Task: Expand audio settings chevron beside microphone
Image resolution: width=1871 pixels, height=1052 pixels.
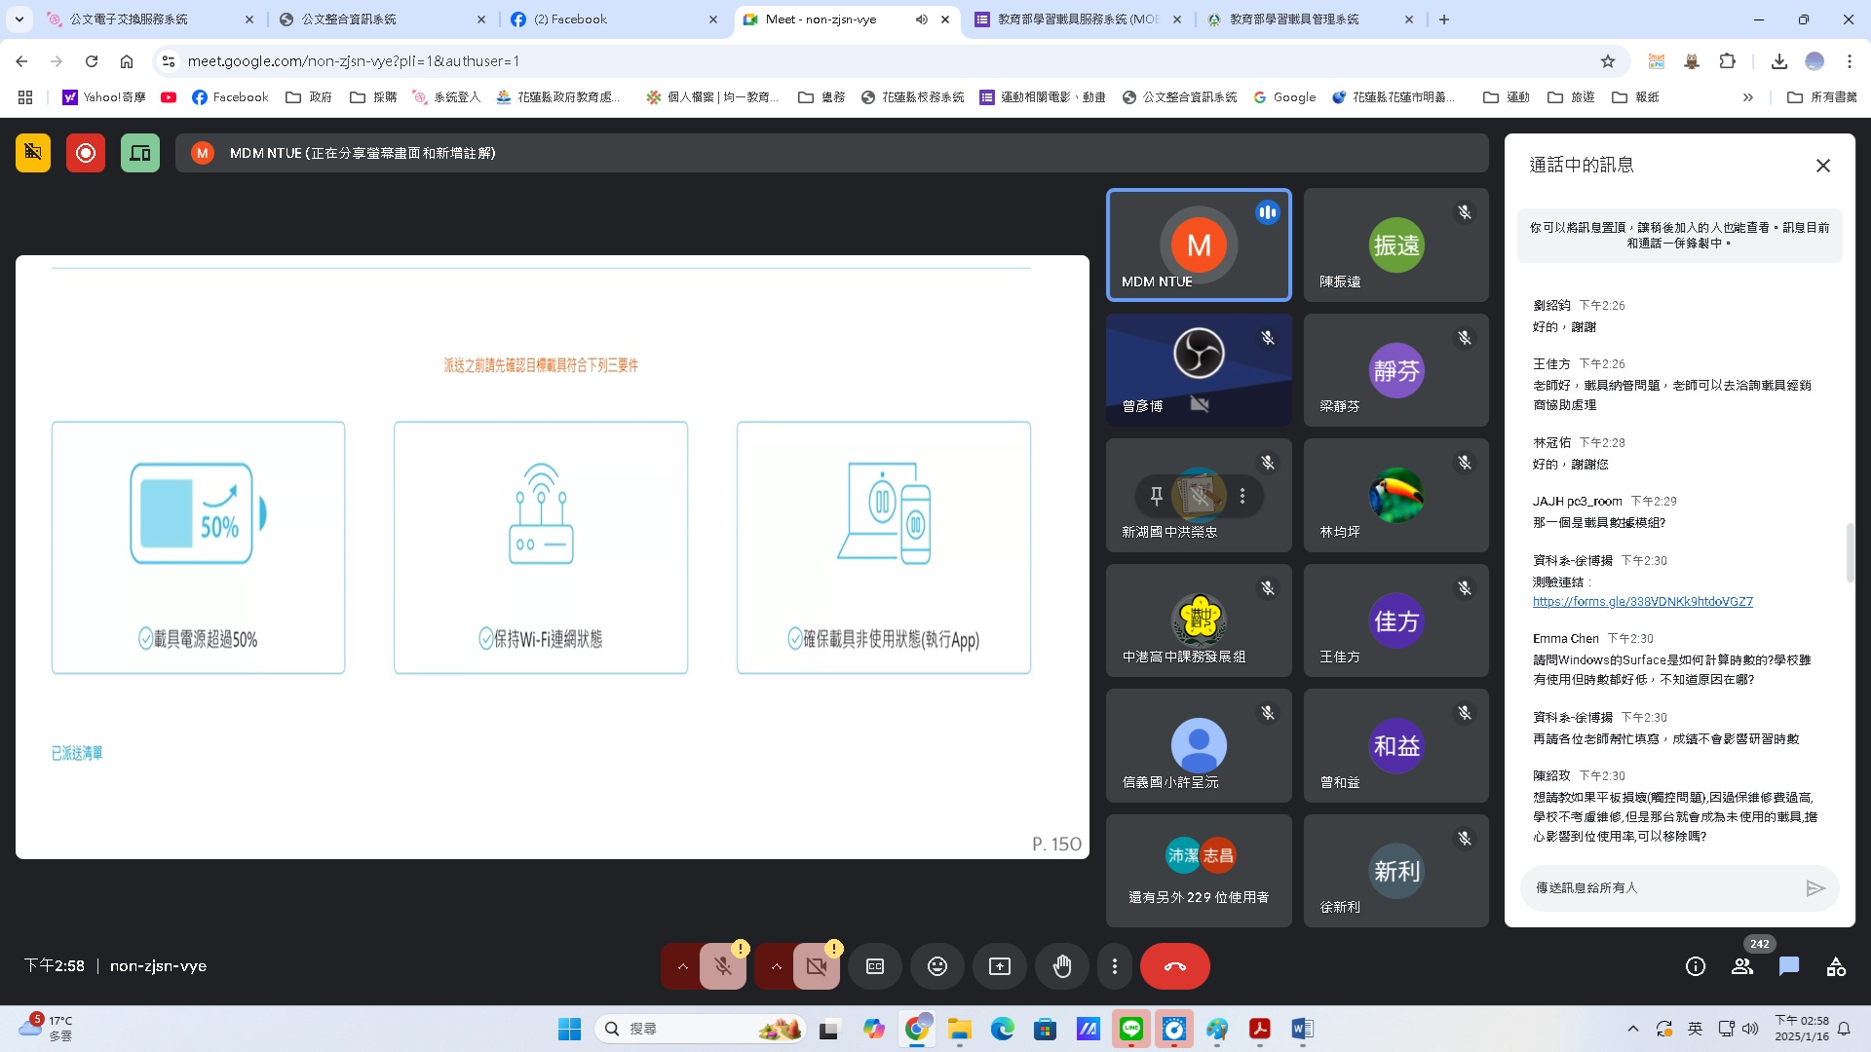Action: (683, 966)
